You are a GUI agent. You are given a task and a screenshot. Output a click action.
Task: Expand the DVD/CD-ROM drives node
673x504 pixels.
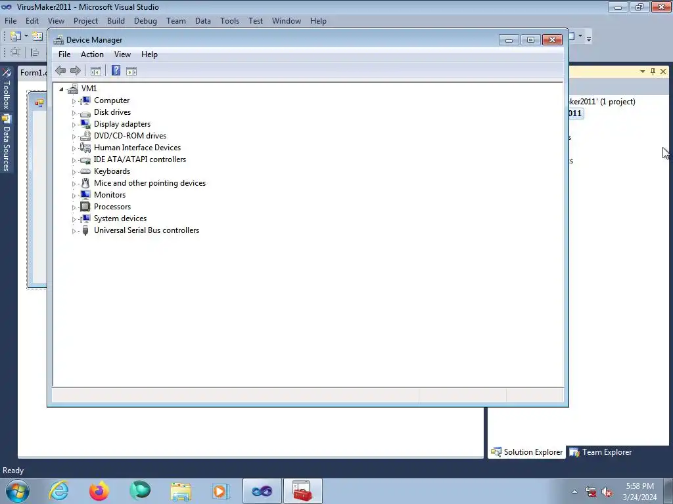[74, 136]
